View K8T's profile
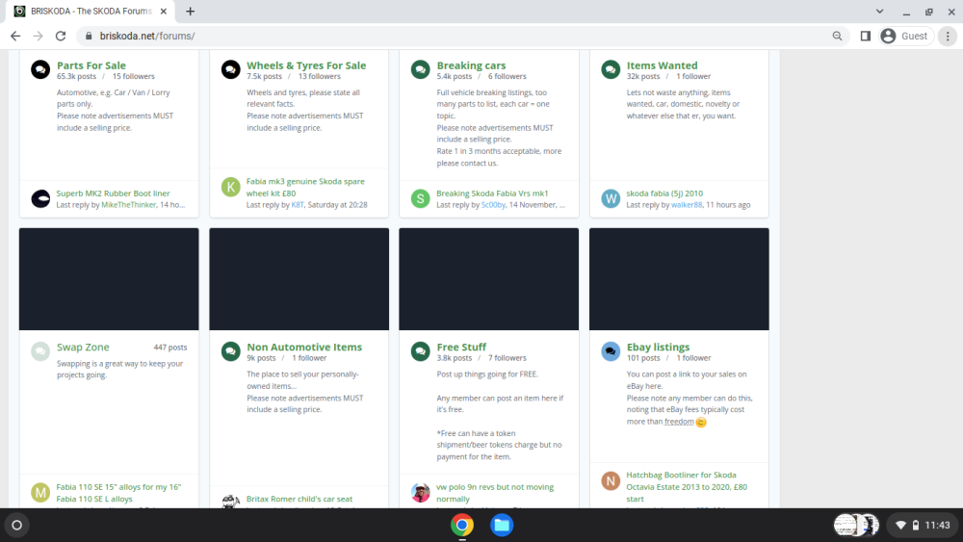The width and height of the screenshot is (963, 542). tap(298, 204)
